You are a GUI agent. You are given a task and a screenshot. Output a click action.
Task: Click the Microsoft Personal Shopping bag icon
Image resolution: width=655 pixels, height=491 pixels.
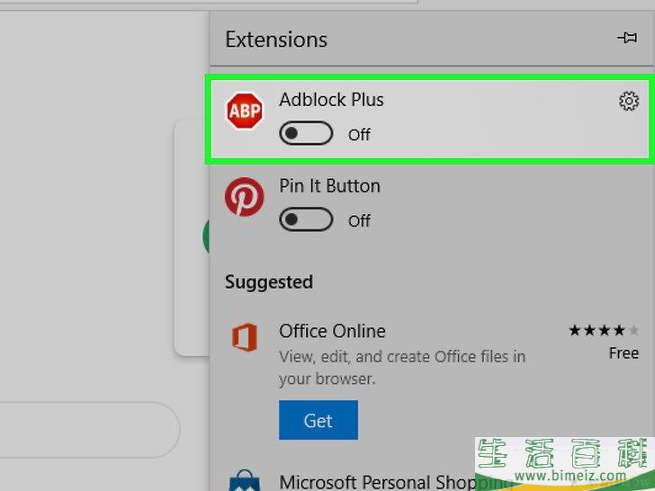tap(245, 481)
